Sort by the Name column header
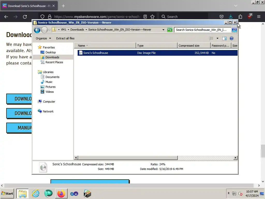The width and height of the screenshot is (265, 199). [105, 46]
